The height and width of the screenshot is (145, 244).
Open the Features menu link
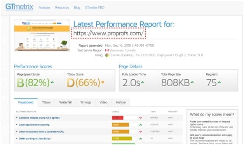pos(44,8)
